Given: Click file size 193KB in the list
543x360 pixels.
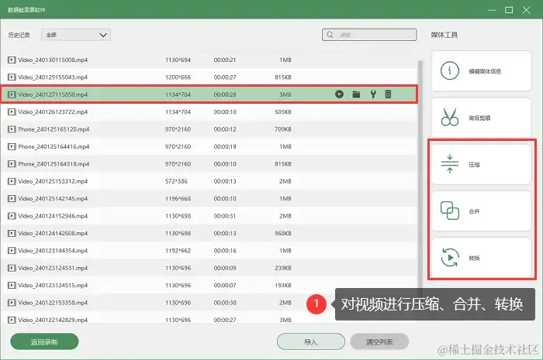Looking at the screenshot, I should 283,286.
